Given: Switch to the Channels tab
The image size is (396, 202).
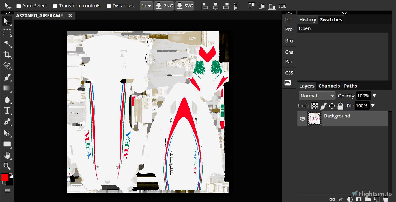Looking at the screenshot, I should [329, 86].
